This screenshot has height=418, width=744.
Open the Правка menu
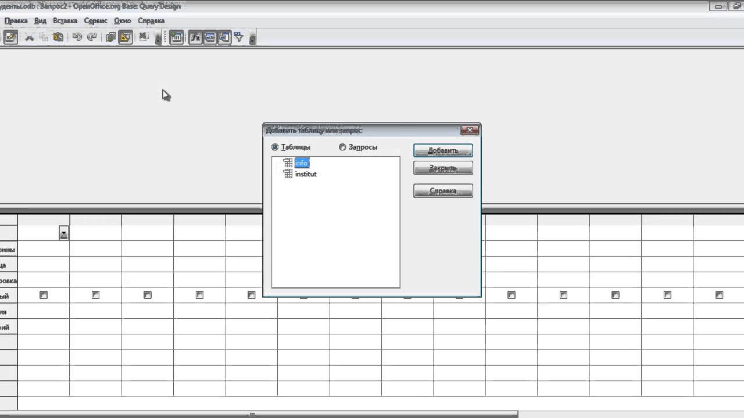pos(16,20)
